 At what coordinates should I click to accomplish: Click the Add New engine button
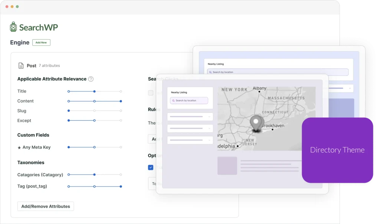[41, 42]
